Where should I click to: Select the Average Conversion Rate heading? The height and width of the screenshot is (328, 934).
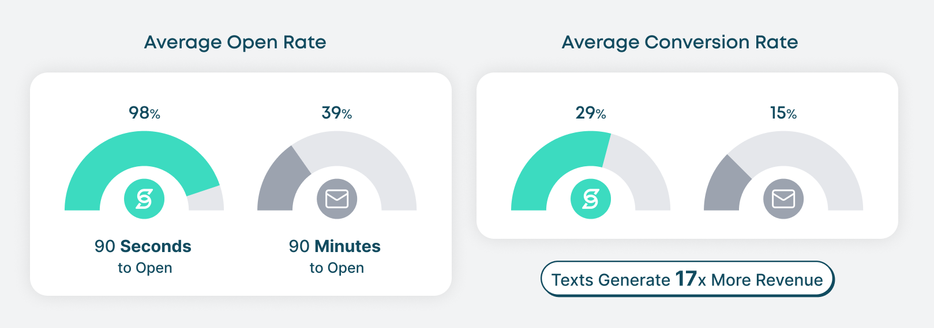tap(680, 42)
